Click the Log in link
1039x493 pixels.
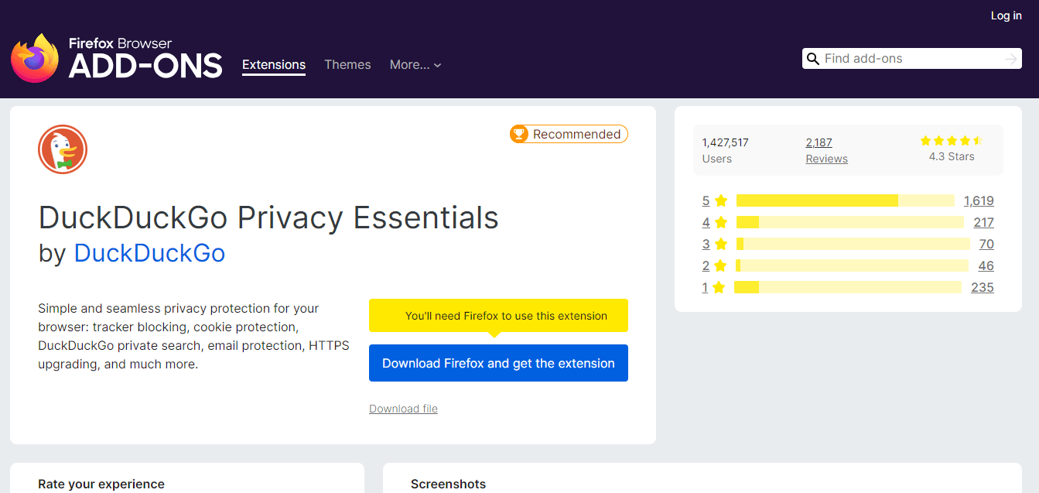(1006, 15)
